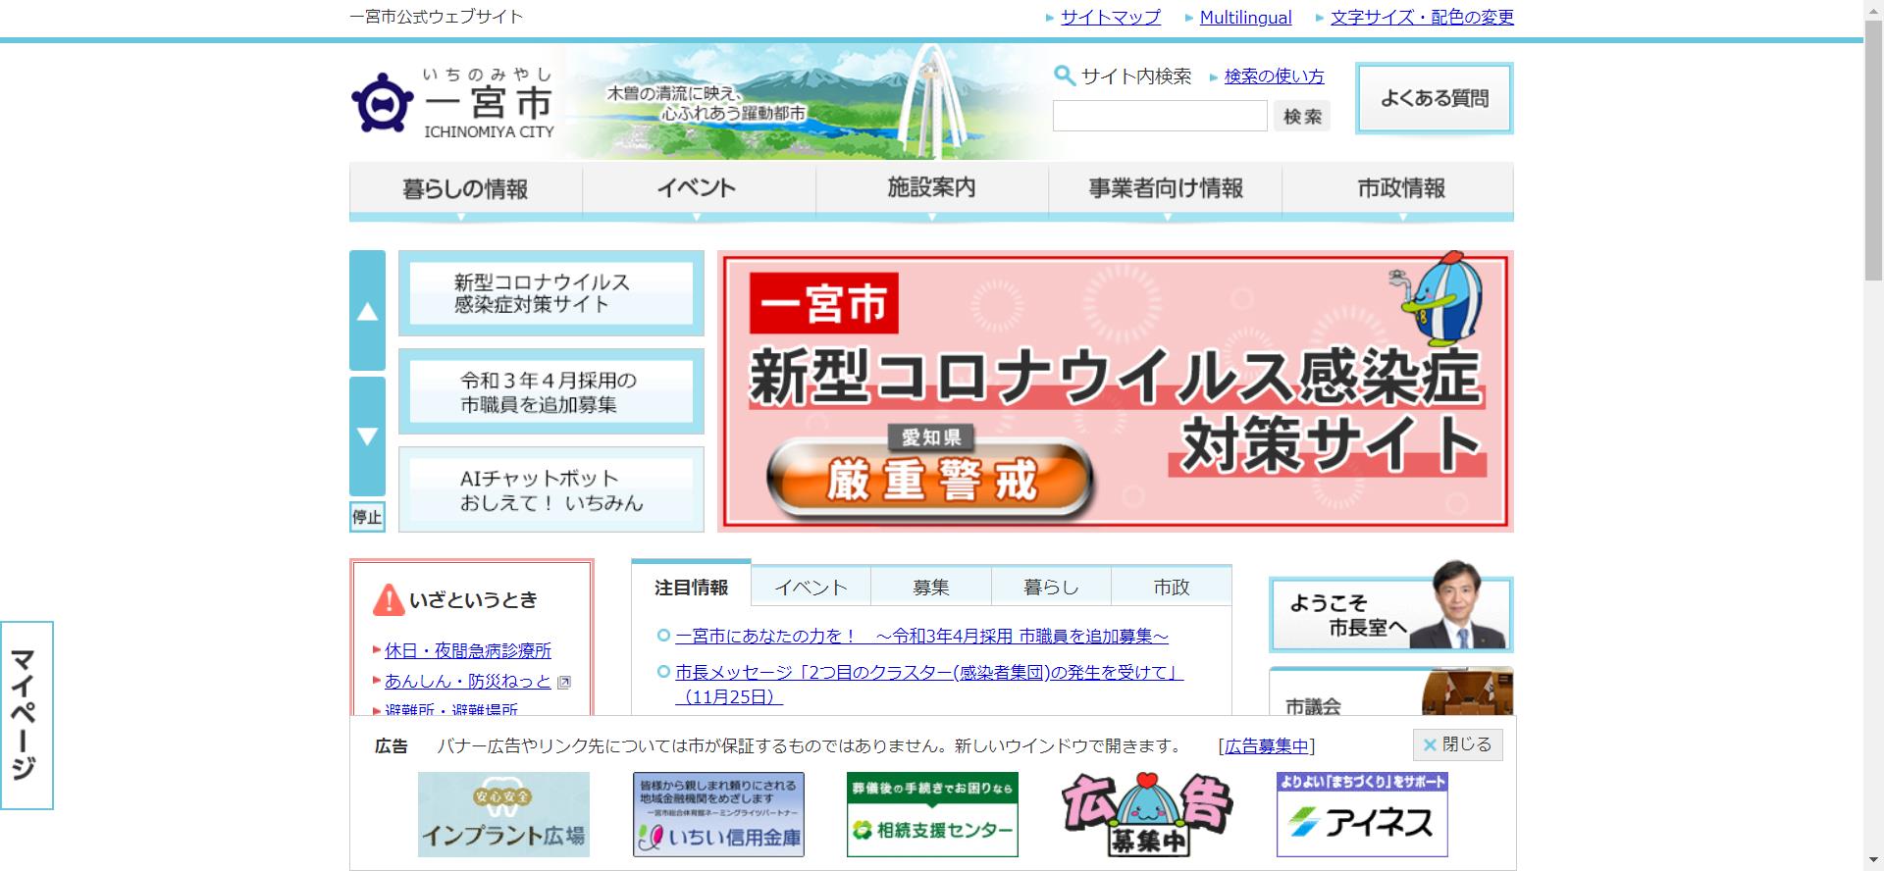The image size is (1884, 871).
Task: Stop banner rotation with 停止 button
Action: point(367,517)
